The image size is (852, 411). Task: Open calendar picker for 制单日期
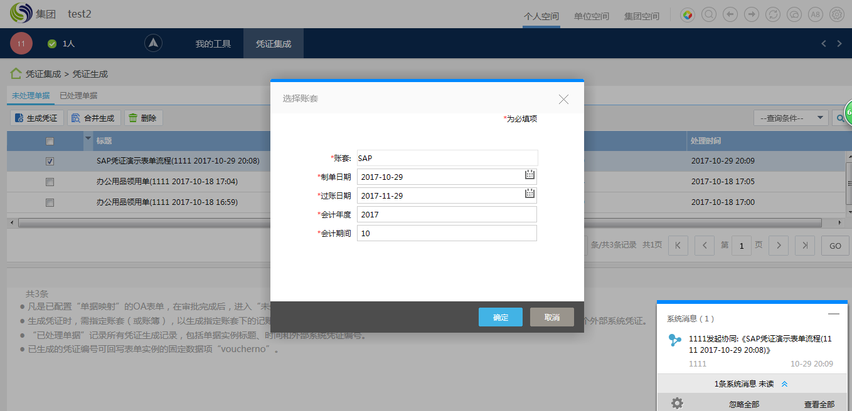coord(530,175)
